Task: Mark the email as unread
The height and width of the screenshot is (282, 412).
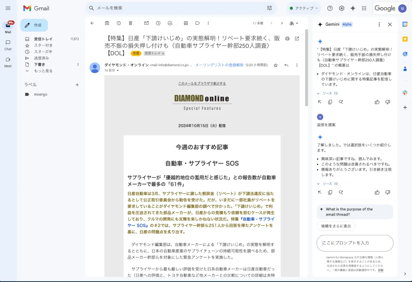Action: (147, 23)
